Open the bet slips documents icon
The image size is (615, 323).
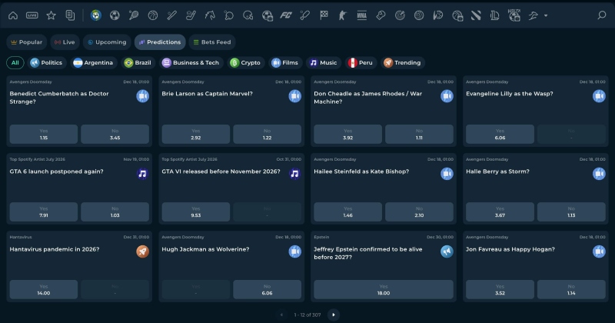pos(70,15)
